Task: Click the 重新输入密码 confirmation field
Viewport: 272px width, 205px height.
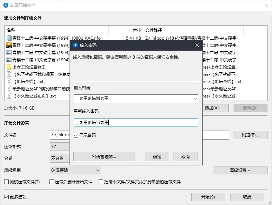Action: click(x=136, y=122)
